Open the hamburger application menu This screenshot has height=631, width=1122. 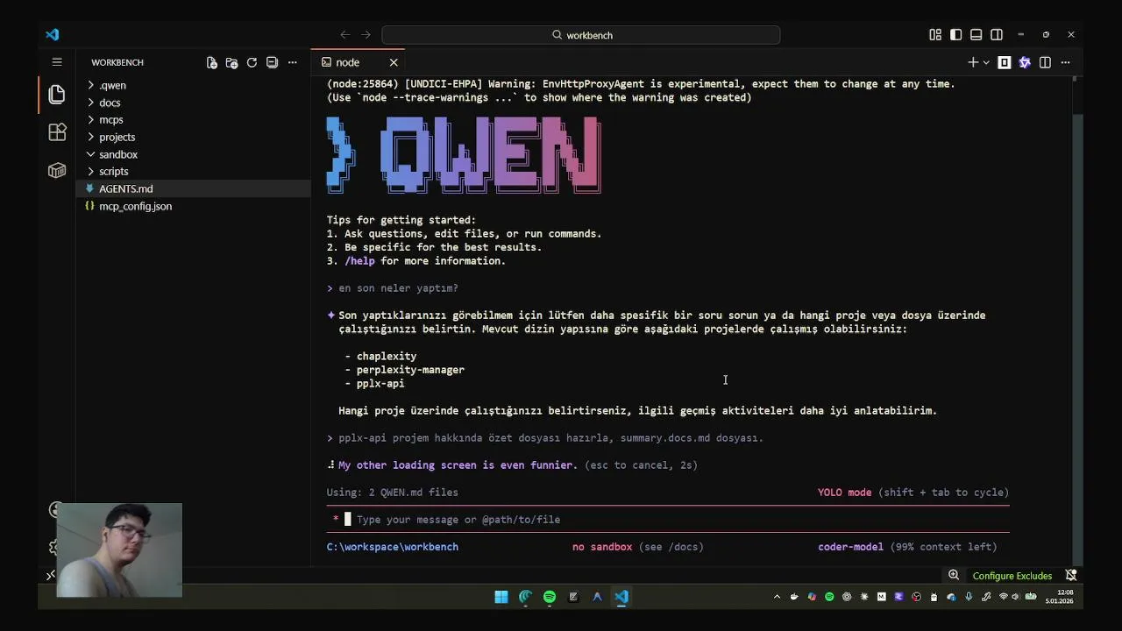click(x=57, y=62)
